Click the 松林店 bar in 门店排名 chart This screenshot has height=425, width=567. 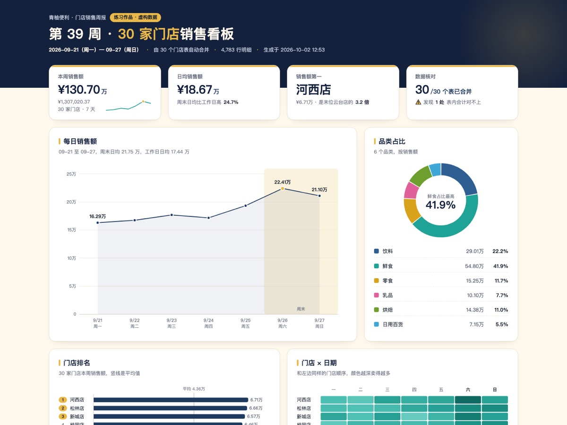tap(170, 408)
